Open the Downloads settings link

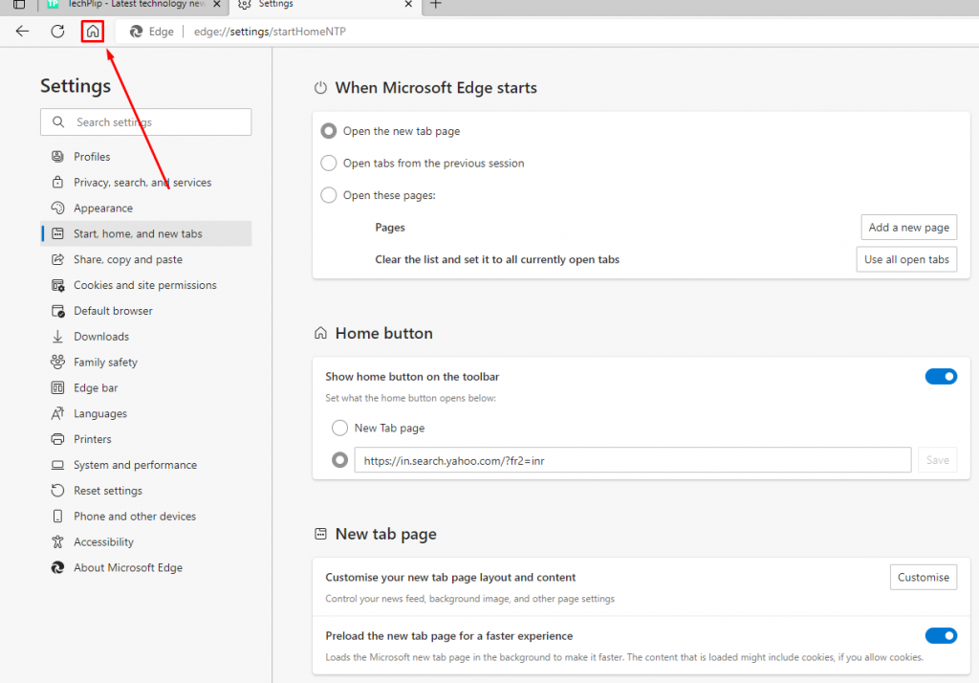(146, 336)
